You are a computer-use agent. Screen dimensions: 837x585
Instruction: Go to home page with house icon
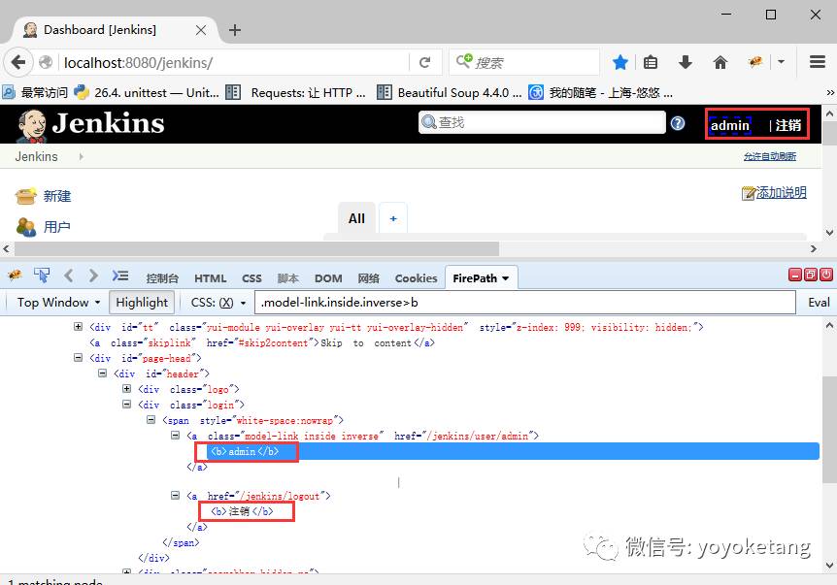tap(720, 62)
